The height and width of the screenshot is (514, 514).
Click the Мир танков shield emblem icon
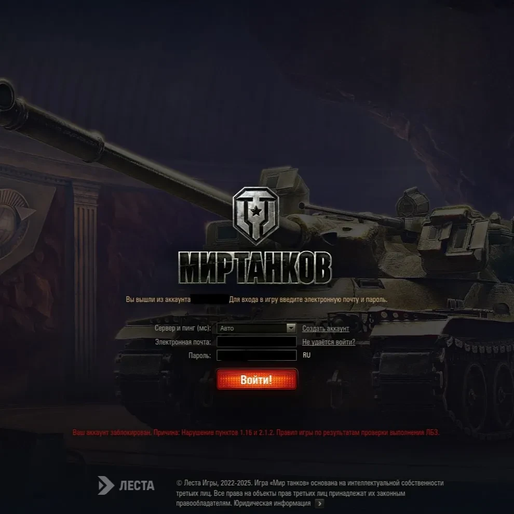coord(255,216)
